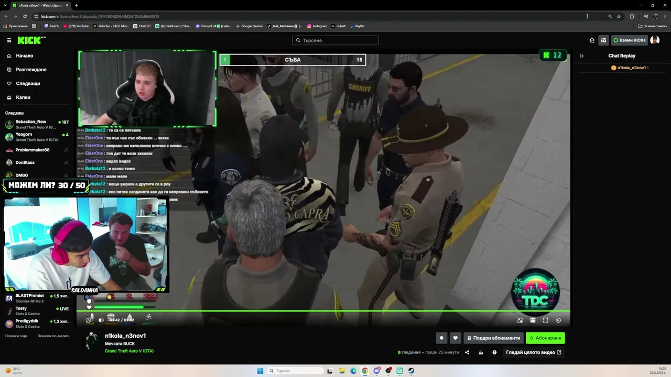Focus the Търсене search field on Kick

335,40
